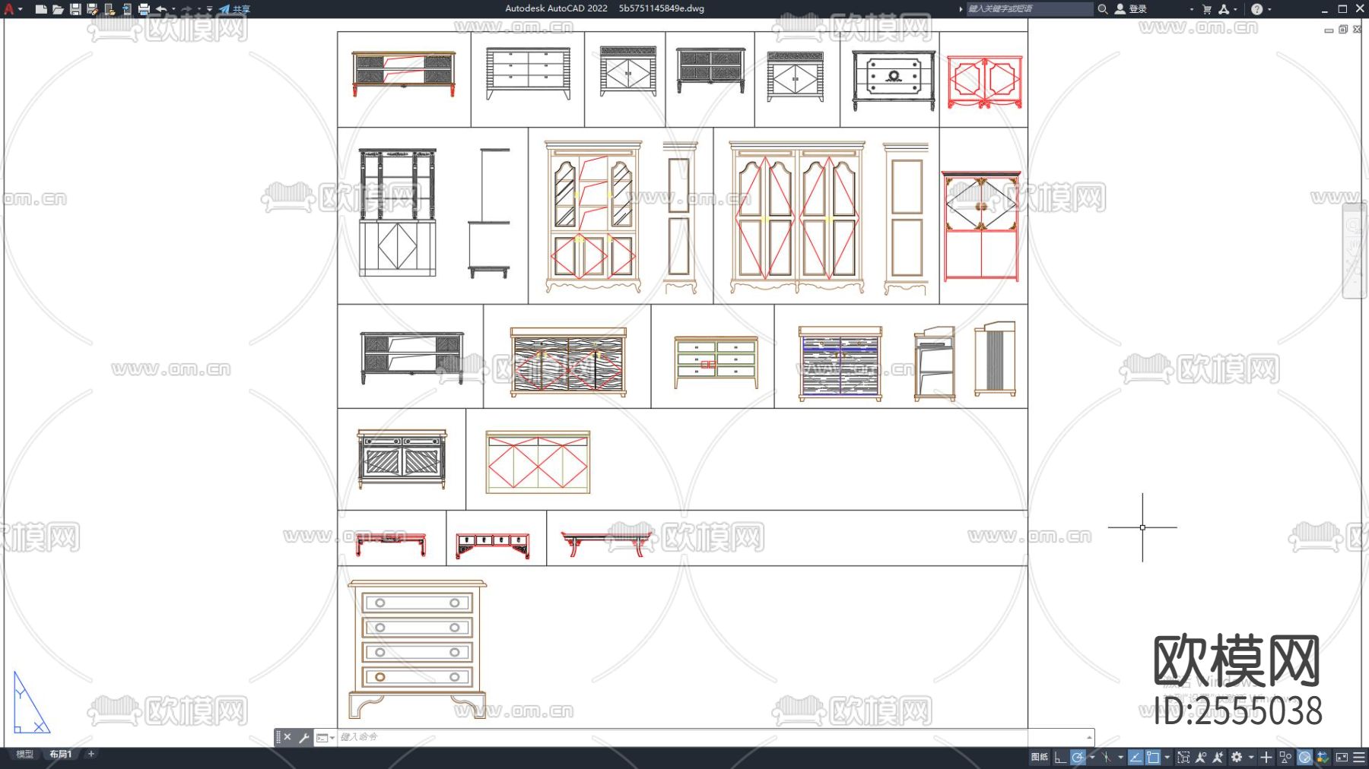Expand recent commands dropdown in command line
The height and width of the screenshot is (769, 1369).
click(x=325, y=737)
